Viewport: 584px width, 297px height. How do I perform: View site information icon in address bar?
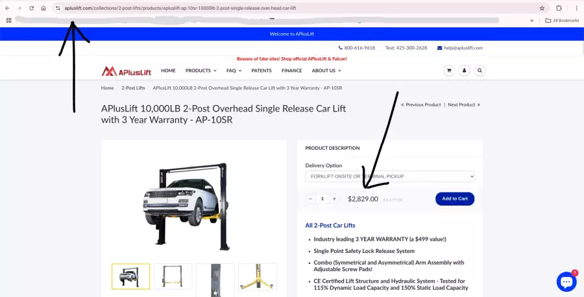tap(58, 8)
